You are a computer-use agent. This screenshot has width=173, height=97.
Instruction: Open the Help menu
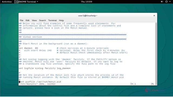pyautogui.click(x=61, y=20)
